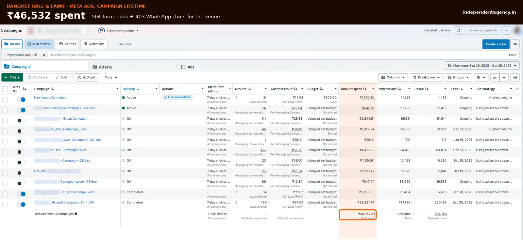This screenshot has height=240, width=523.
Task: Open the New Leads Campaign link
Action: [x=50, y=97]
